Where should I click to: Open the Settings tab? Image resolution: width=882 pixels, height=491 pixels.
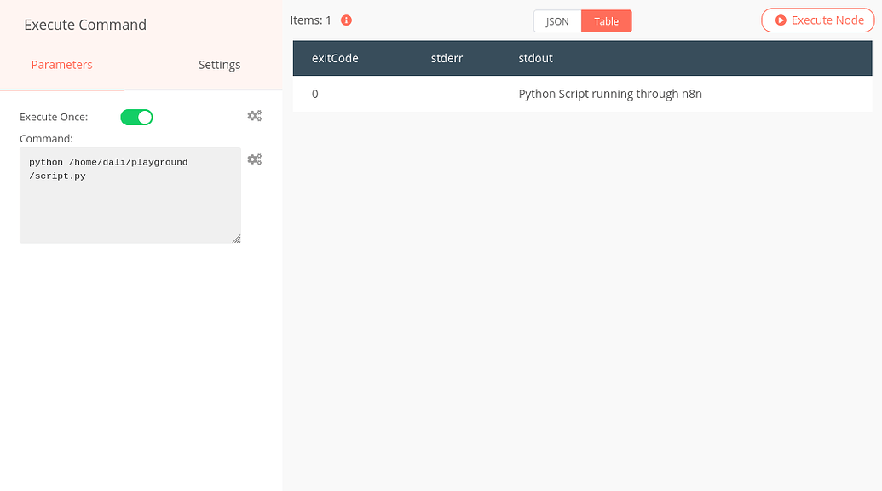(219, 65)
